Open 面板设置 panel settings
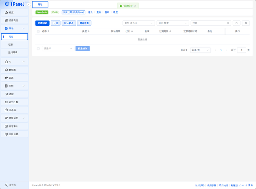The width and height of the screenshot is (256, 189). click(14, 134)
